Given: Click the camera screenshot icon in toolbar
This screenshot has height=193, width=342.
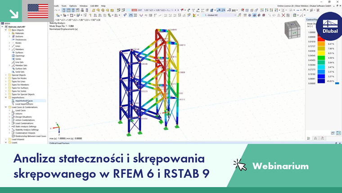Looking at the screenshot, I should pyautogui.click(x=288, y=15).
